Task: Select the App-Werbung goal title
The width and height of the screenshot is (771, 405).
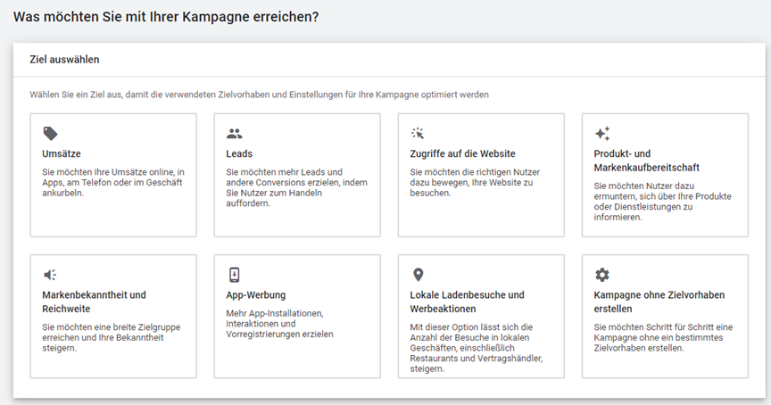Action: pyautogui.click(x=256, y=294)
